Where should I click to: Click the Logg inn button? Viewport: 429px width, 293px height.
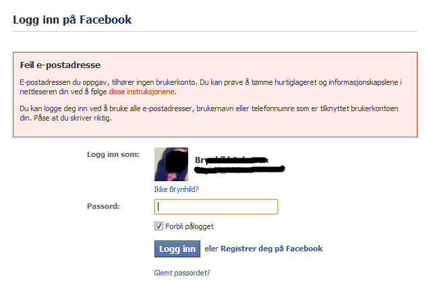[177, 249]
